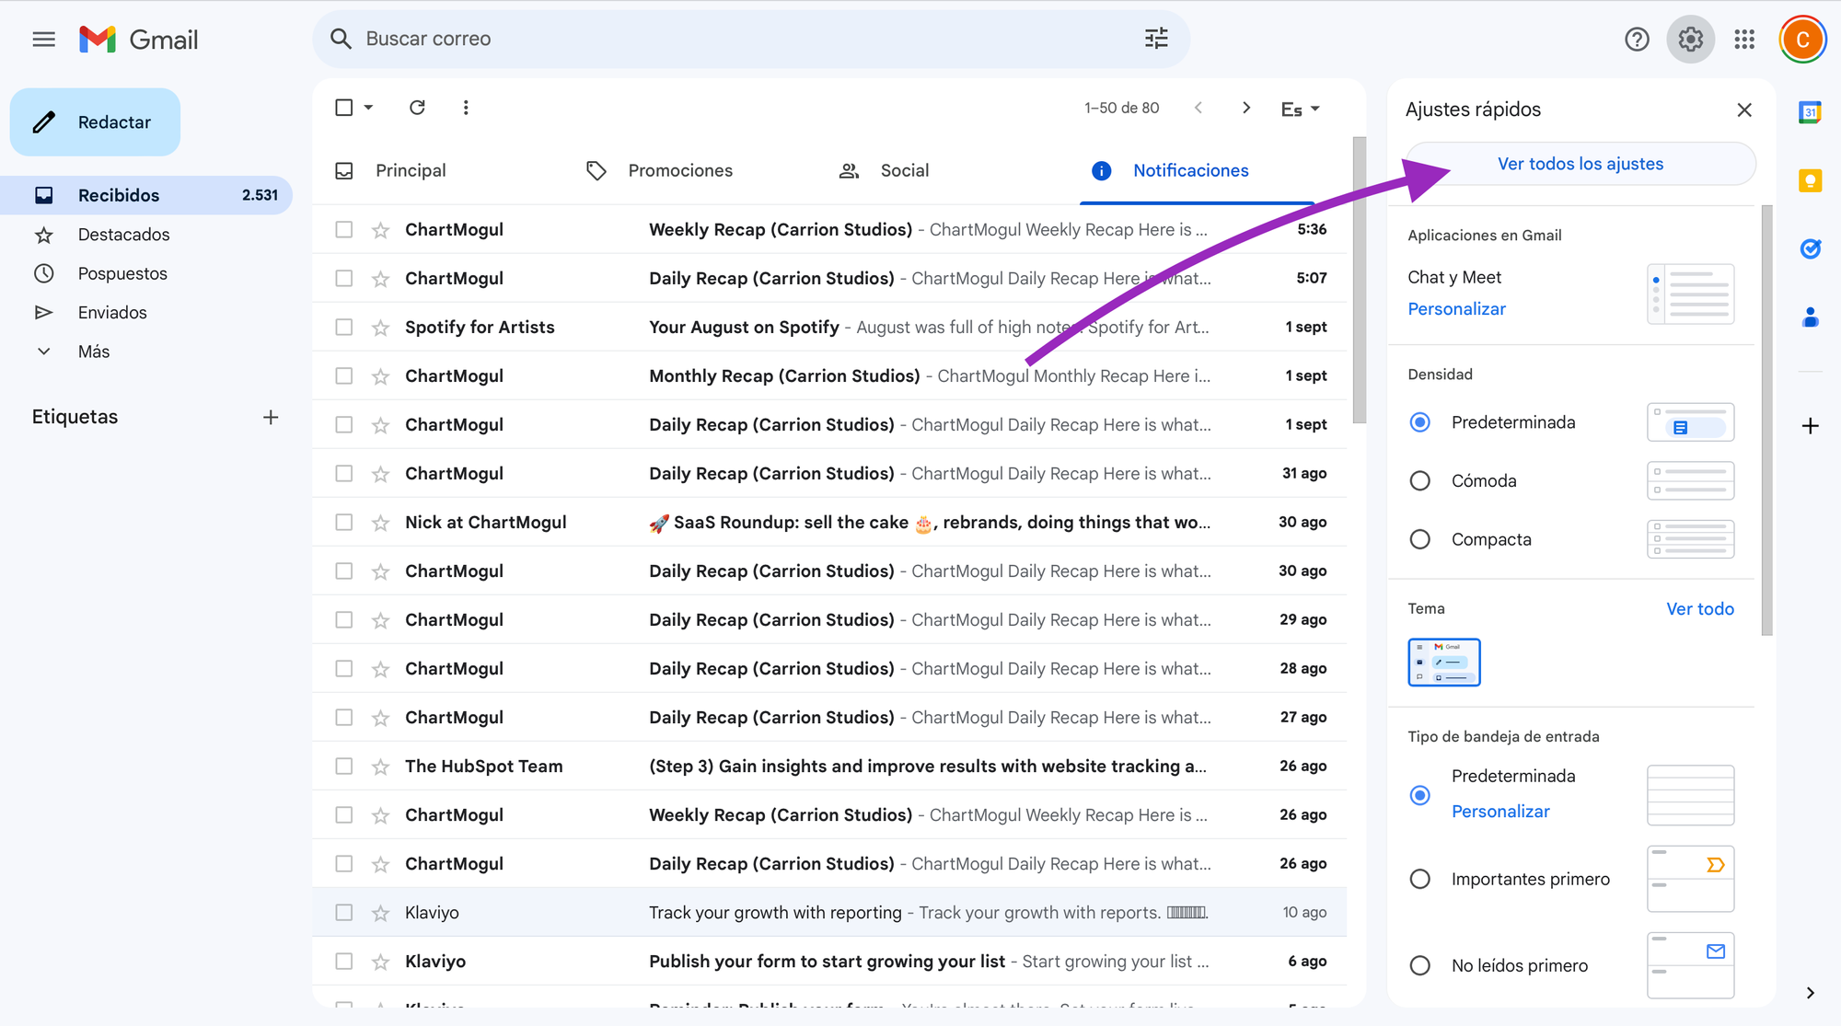Open Google Tasks side panel icon
Viewport: 1841px width, 1026px height.
pos(1810,248)
